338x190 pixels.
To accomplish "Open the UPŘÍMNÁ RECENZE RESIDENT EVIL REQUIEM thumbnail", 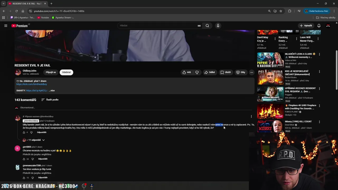I will click(x=270, y=94).
